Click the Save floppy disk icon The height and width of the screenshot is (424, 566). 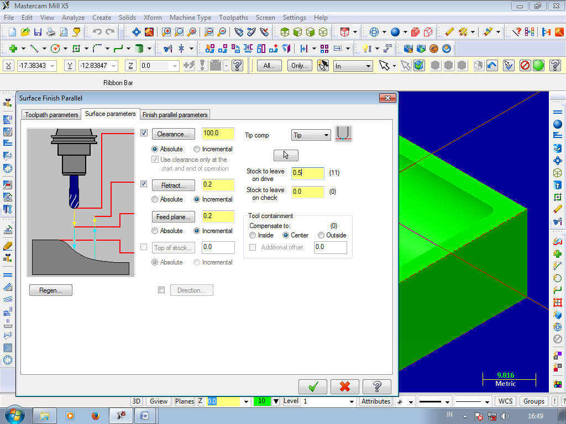coord(38,32)
